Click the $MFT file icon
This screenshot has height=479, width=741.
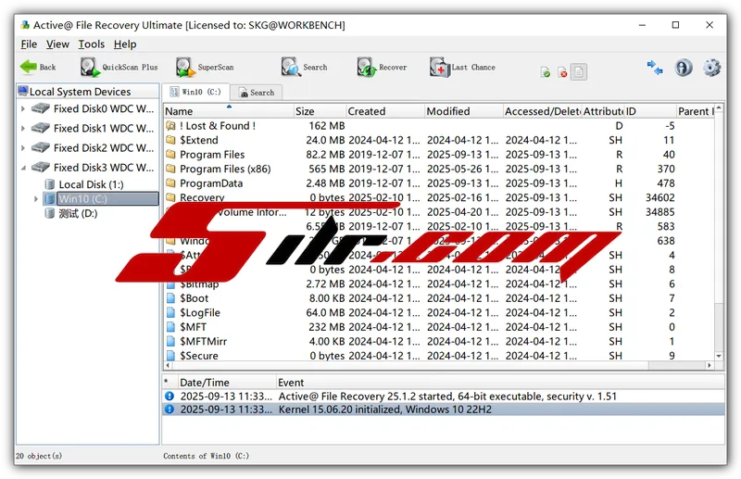pyautogui.click(x=170, y=327)
